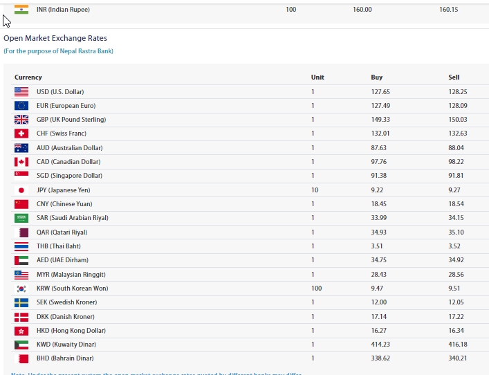Click the Swiss flag icon
The width and height of the screenshot is (489, 375).
(x=21, y=134)
